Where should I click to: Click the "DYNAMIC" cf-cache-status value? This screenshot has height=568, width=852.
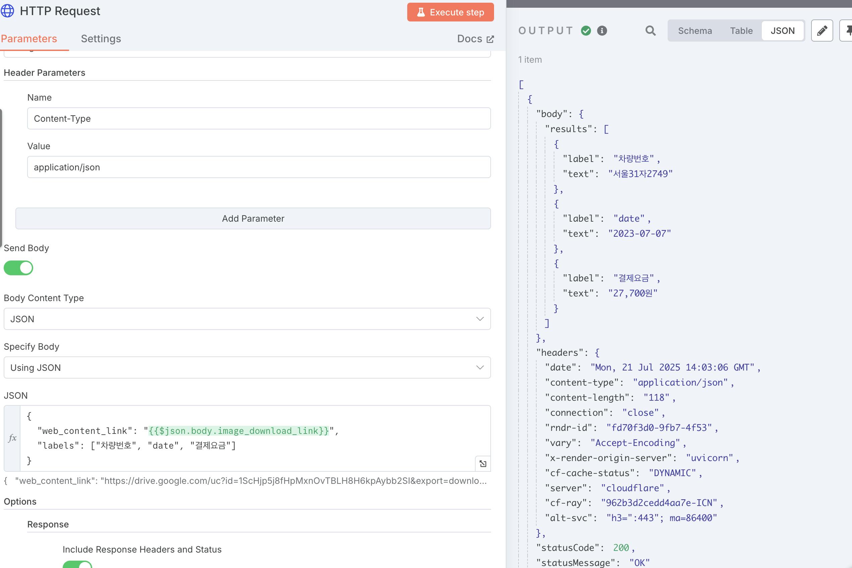pos(672,473)
